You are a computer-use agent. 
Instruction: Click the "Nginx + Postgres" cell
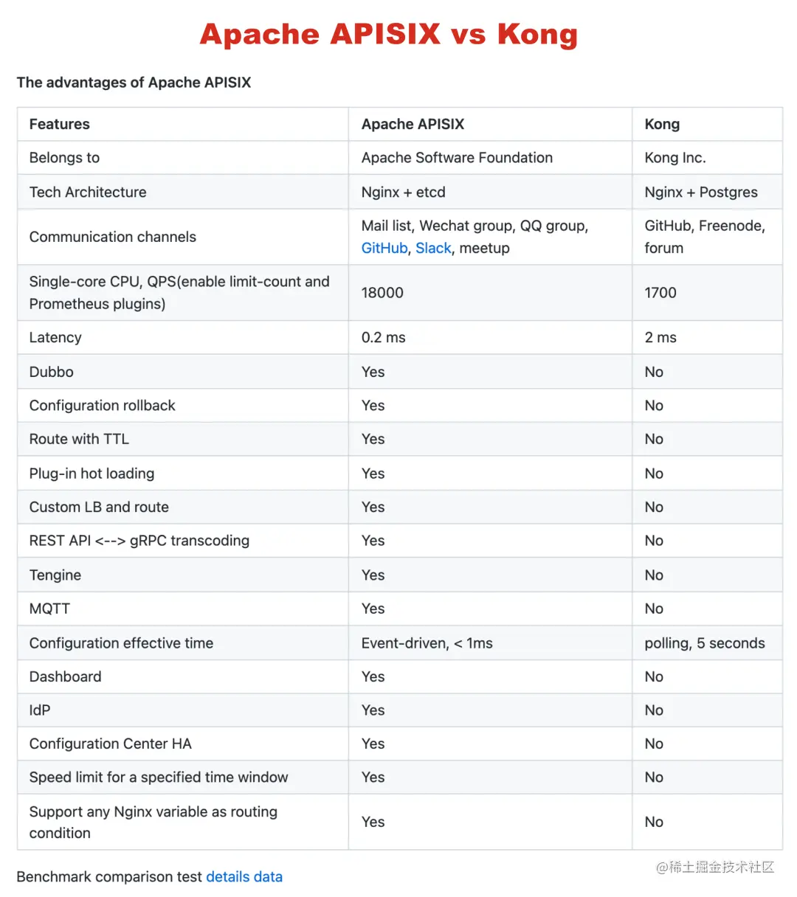700,193
